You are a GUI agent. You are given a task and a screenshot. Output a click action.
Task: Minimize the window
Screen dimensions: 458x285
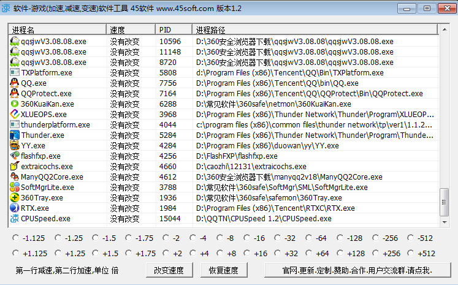click(406, 8)
